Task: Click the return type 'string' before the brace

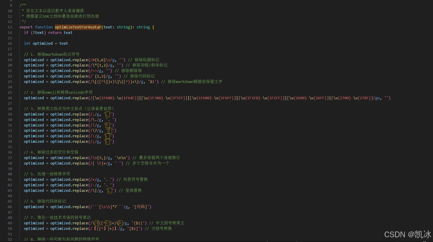Action: click(x=143, y=27)
